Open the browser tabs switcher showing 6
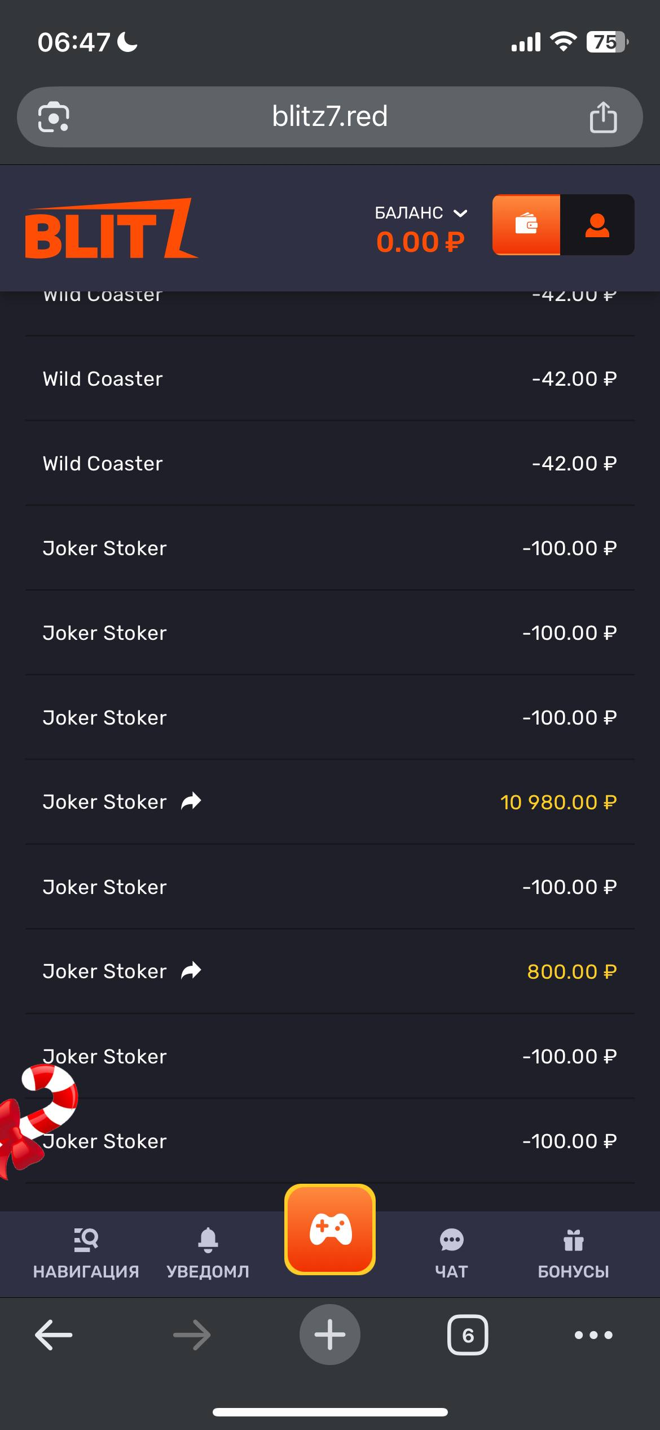 tap(468, 1335)
